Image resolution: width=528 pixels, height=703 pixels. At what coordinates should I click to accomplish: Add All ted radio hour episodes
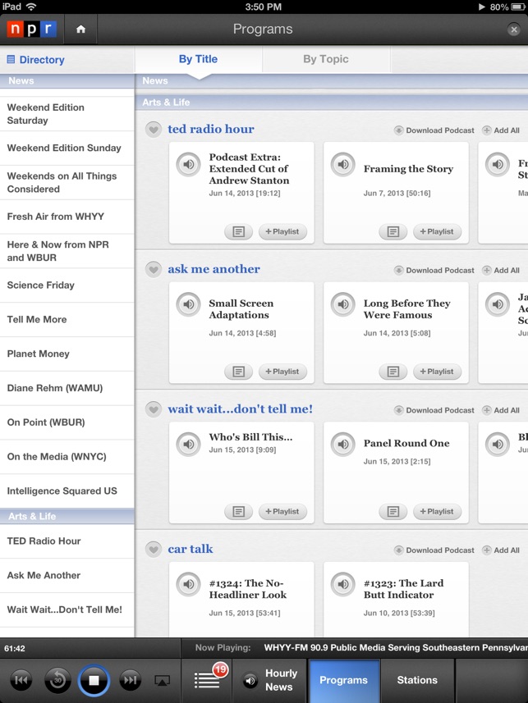[501, 130]
